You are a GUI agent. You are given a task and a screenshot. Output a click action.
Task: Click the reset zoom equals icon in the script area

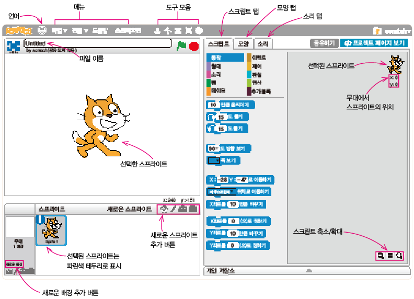coord(390,256)
